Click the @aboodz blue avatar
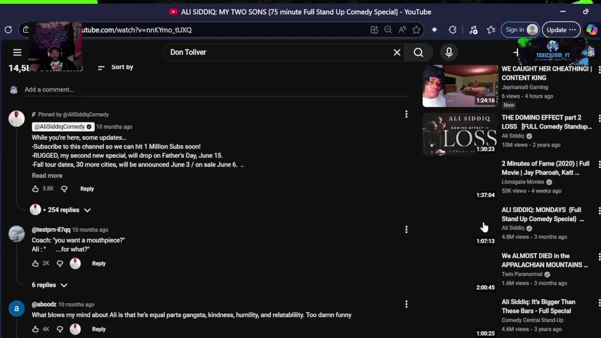This screenshot has width=601, height=338. [16, 308]
